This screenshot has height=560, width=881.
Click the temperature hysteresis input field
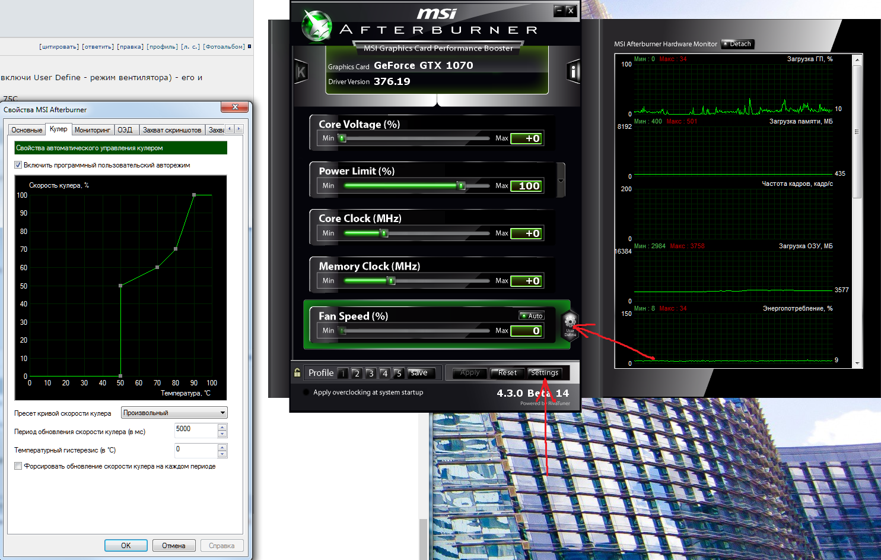(196, 450)
